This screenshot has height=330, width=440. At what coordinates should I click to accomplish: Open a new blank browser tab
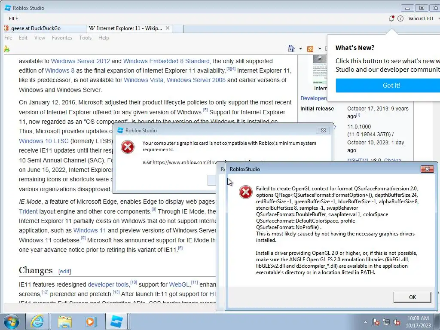[178, 28]
